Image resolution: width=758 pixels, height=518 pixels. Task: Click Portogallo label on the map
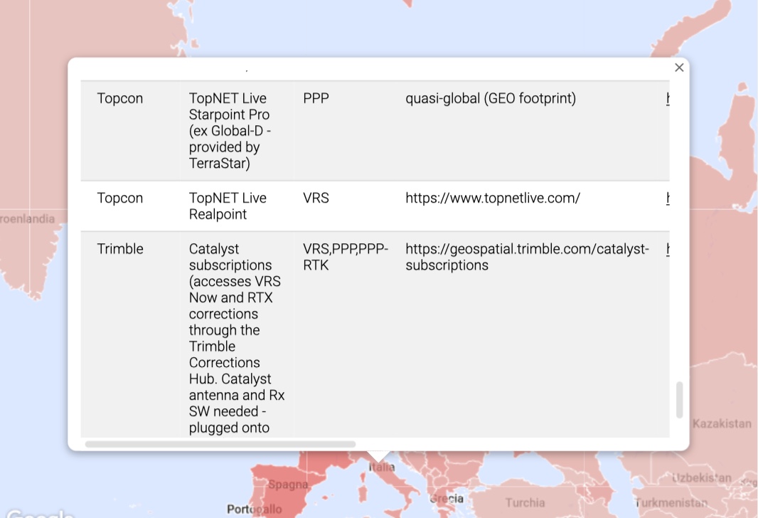255,509
